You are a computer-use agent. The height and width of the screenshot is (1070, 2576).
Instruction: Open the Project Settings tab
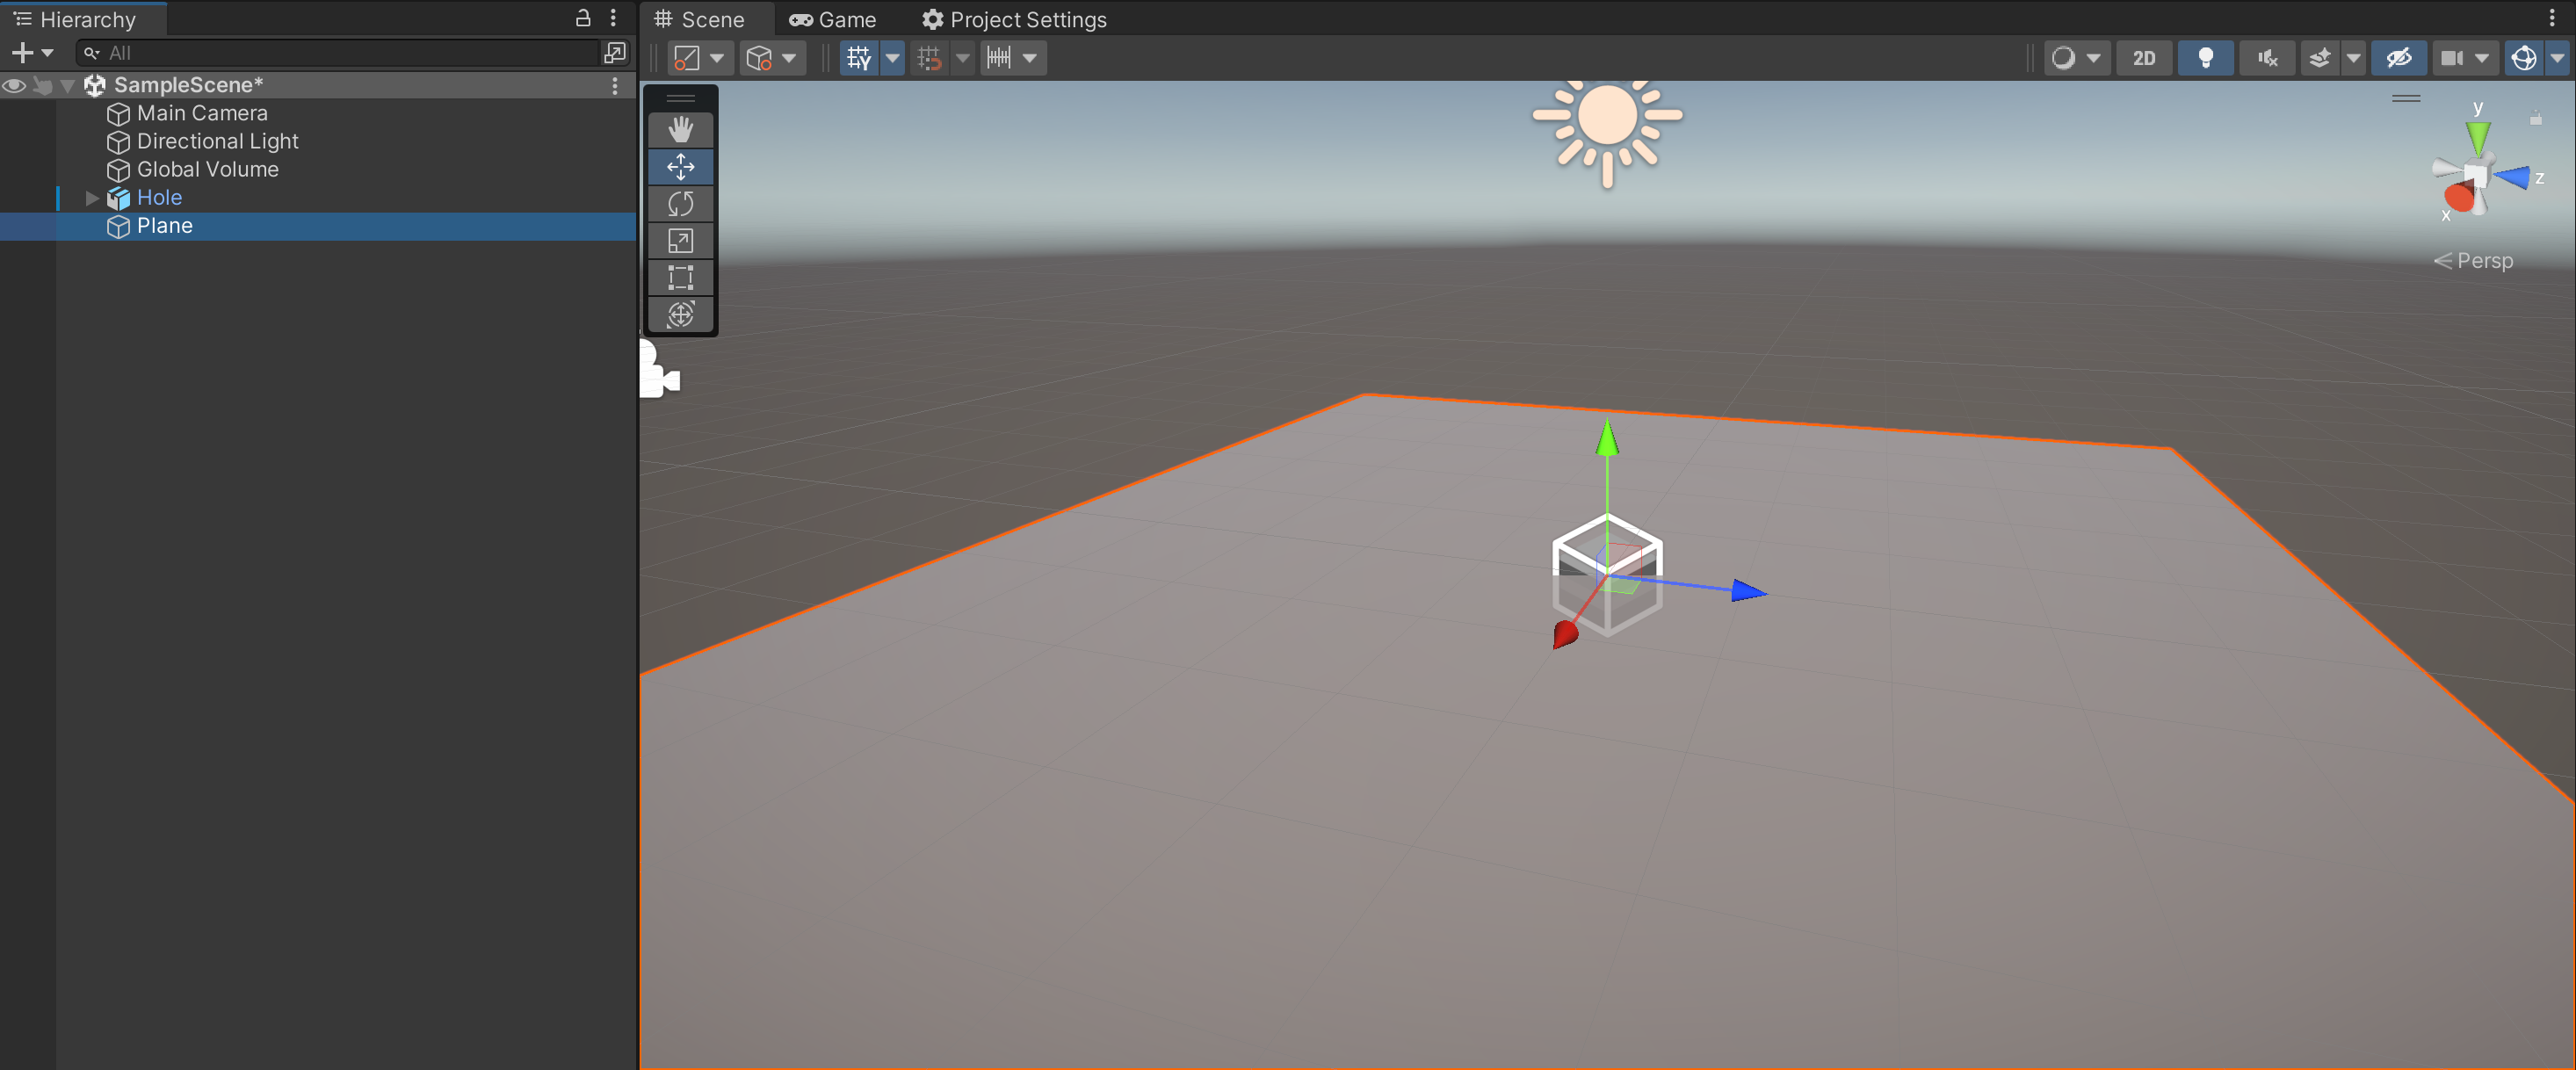point(1013,19)
